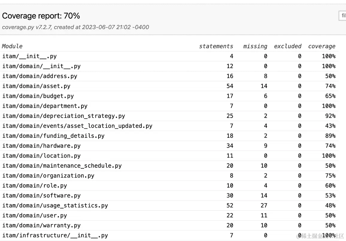The image size is (346, 241).
Task: Open itam/domain/address.py coverage details
Action: [40, 76]
